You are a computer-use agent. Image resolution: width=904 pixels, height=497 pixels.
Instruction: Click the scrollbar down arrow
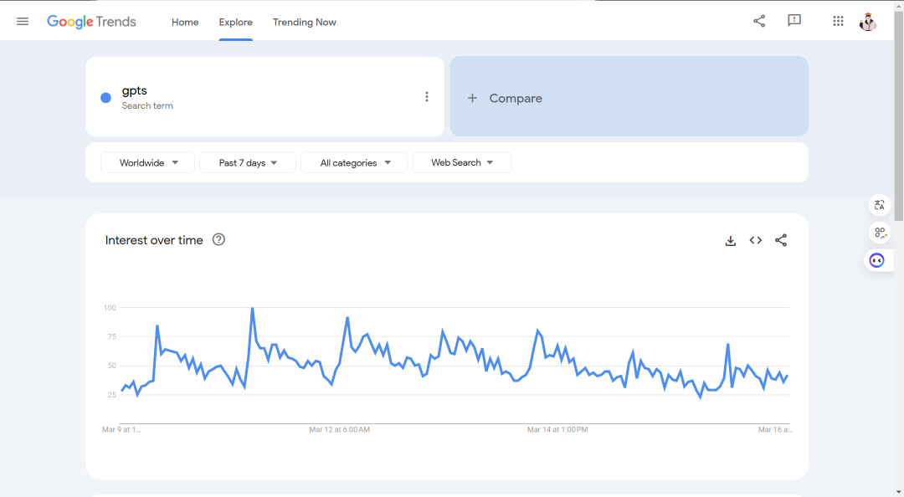[899, 492]
